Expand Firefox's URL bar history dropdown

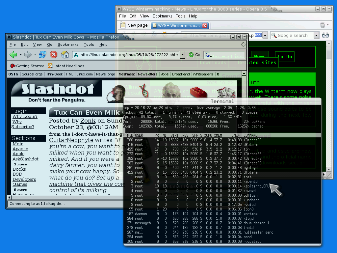[182, 55]
